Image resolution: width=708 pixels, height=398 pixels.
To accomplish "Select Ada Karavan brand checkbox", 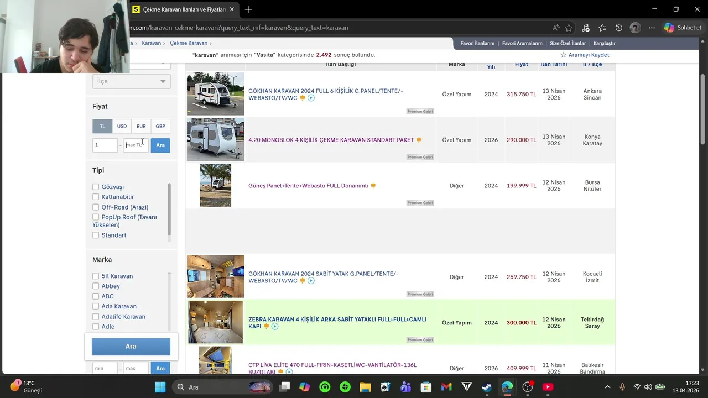I will coord(96,307).
